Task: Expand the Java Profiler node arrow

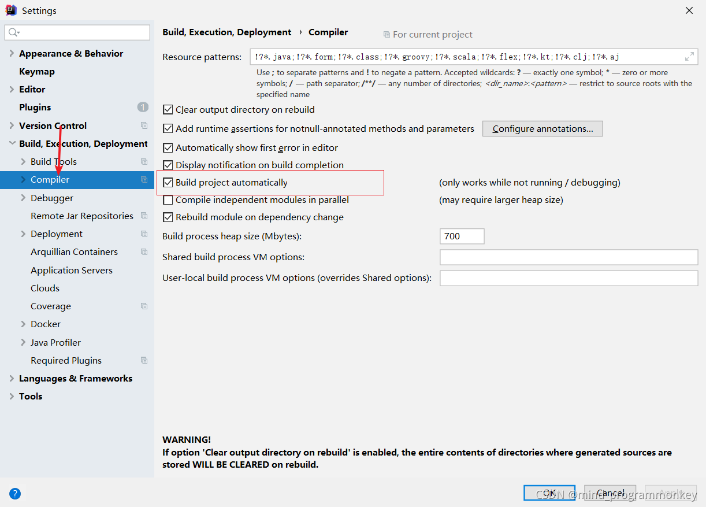Action: [x=24, y=342]
